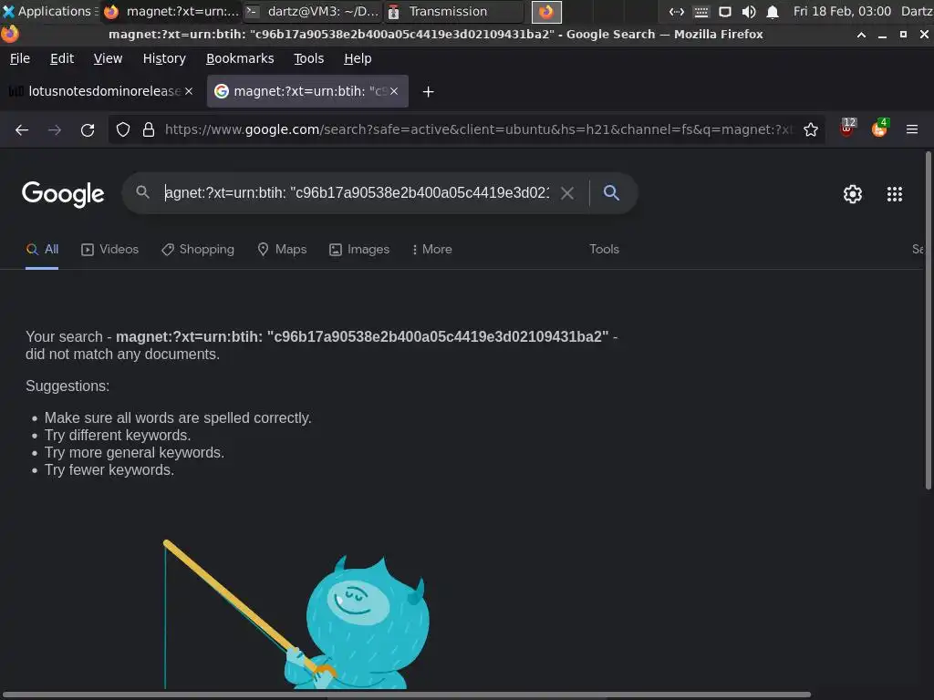Viewport: 934px width, 700px height.
Task: Close the lotusnotesdominorelease tab
Action: tap(189, 91)
